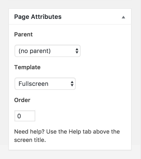Image resolution: width=141 pixels, height=159 pixels.
Task: Click the "screen title." help text line
Action: click(x=30, y=140)
